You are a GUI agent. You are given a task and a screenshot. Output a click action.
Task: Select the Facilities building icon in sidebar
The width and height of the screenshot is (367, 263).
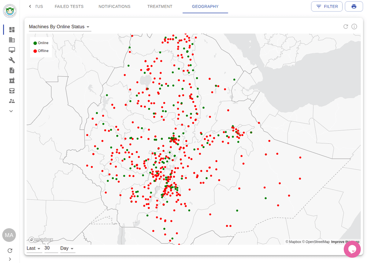click(12, 40)
